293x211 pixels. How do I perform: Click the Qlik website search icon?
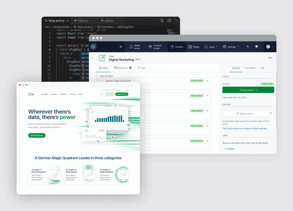click(x=101, y=94)
